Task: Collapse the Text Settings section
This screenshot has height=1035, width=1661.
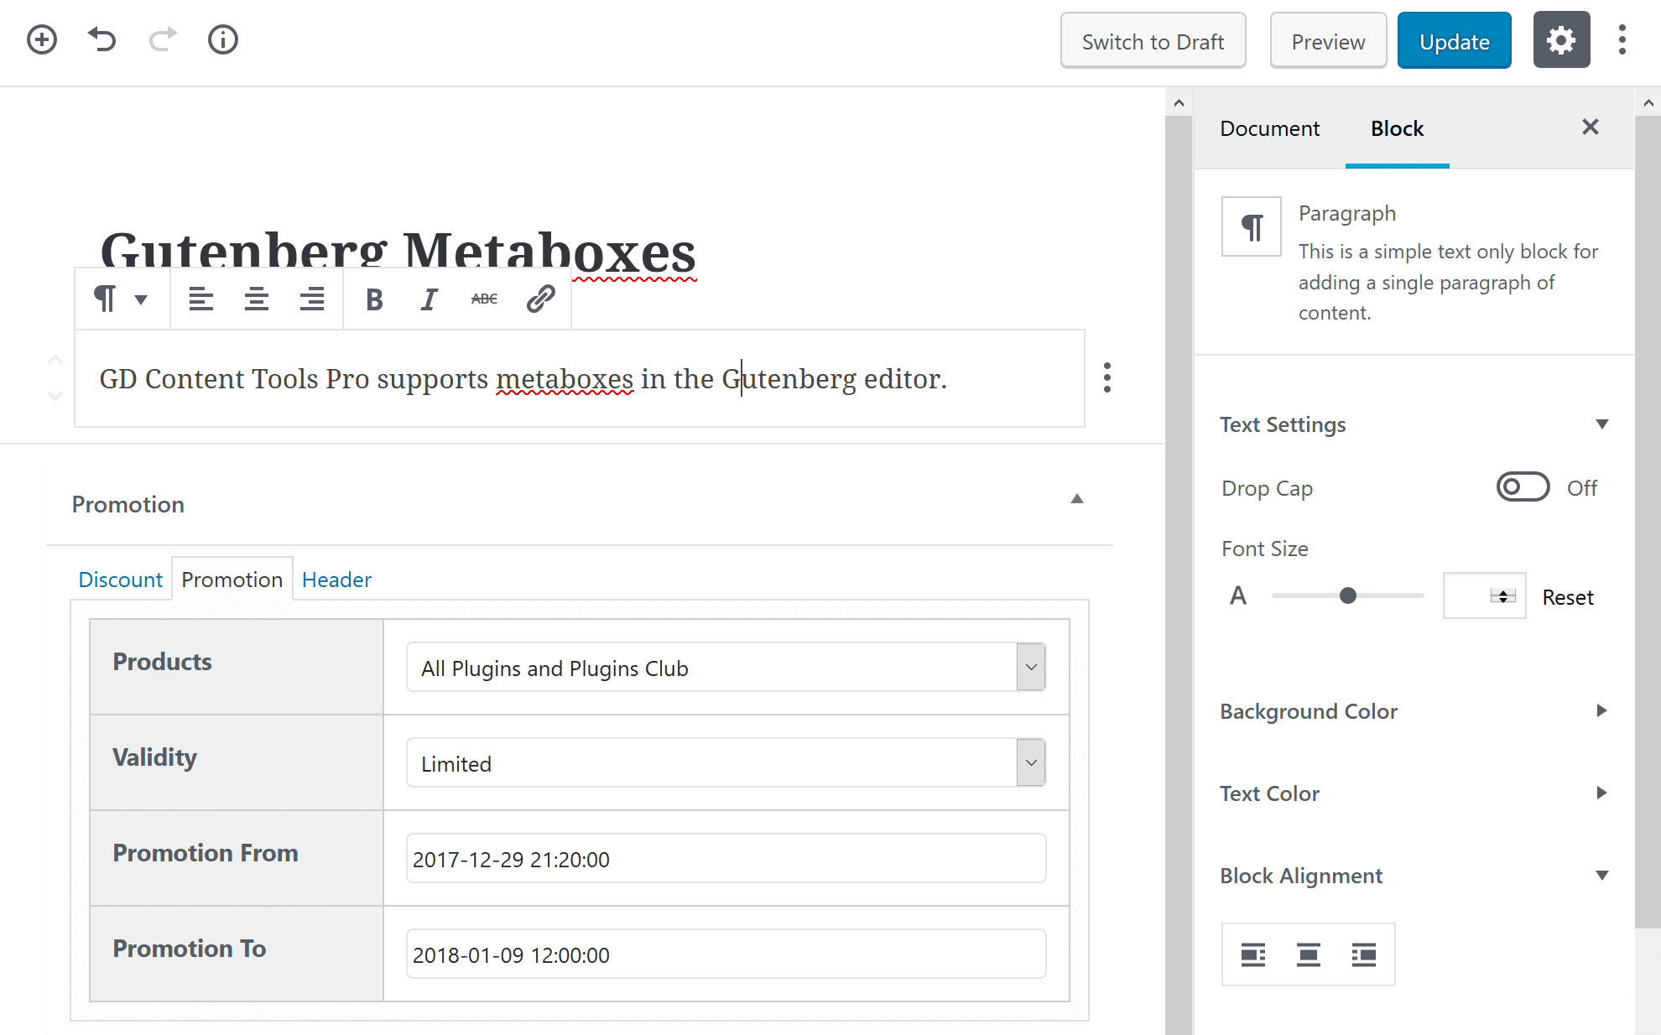Action: tap(1414, 424)
